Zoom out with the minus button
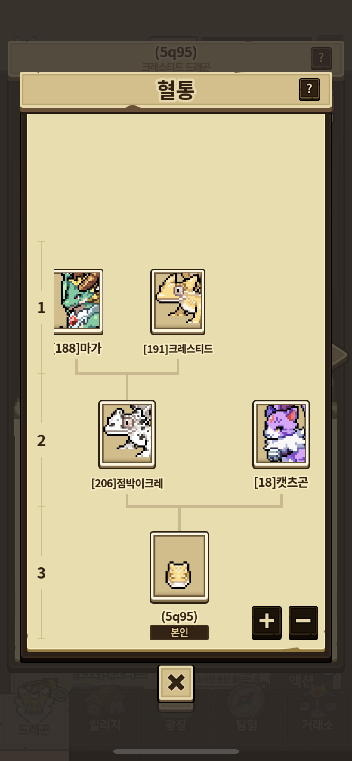Viewport: 352px width, 761px height. pyautogui.click(x=303, y=622)
